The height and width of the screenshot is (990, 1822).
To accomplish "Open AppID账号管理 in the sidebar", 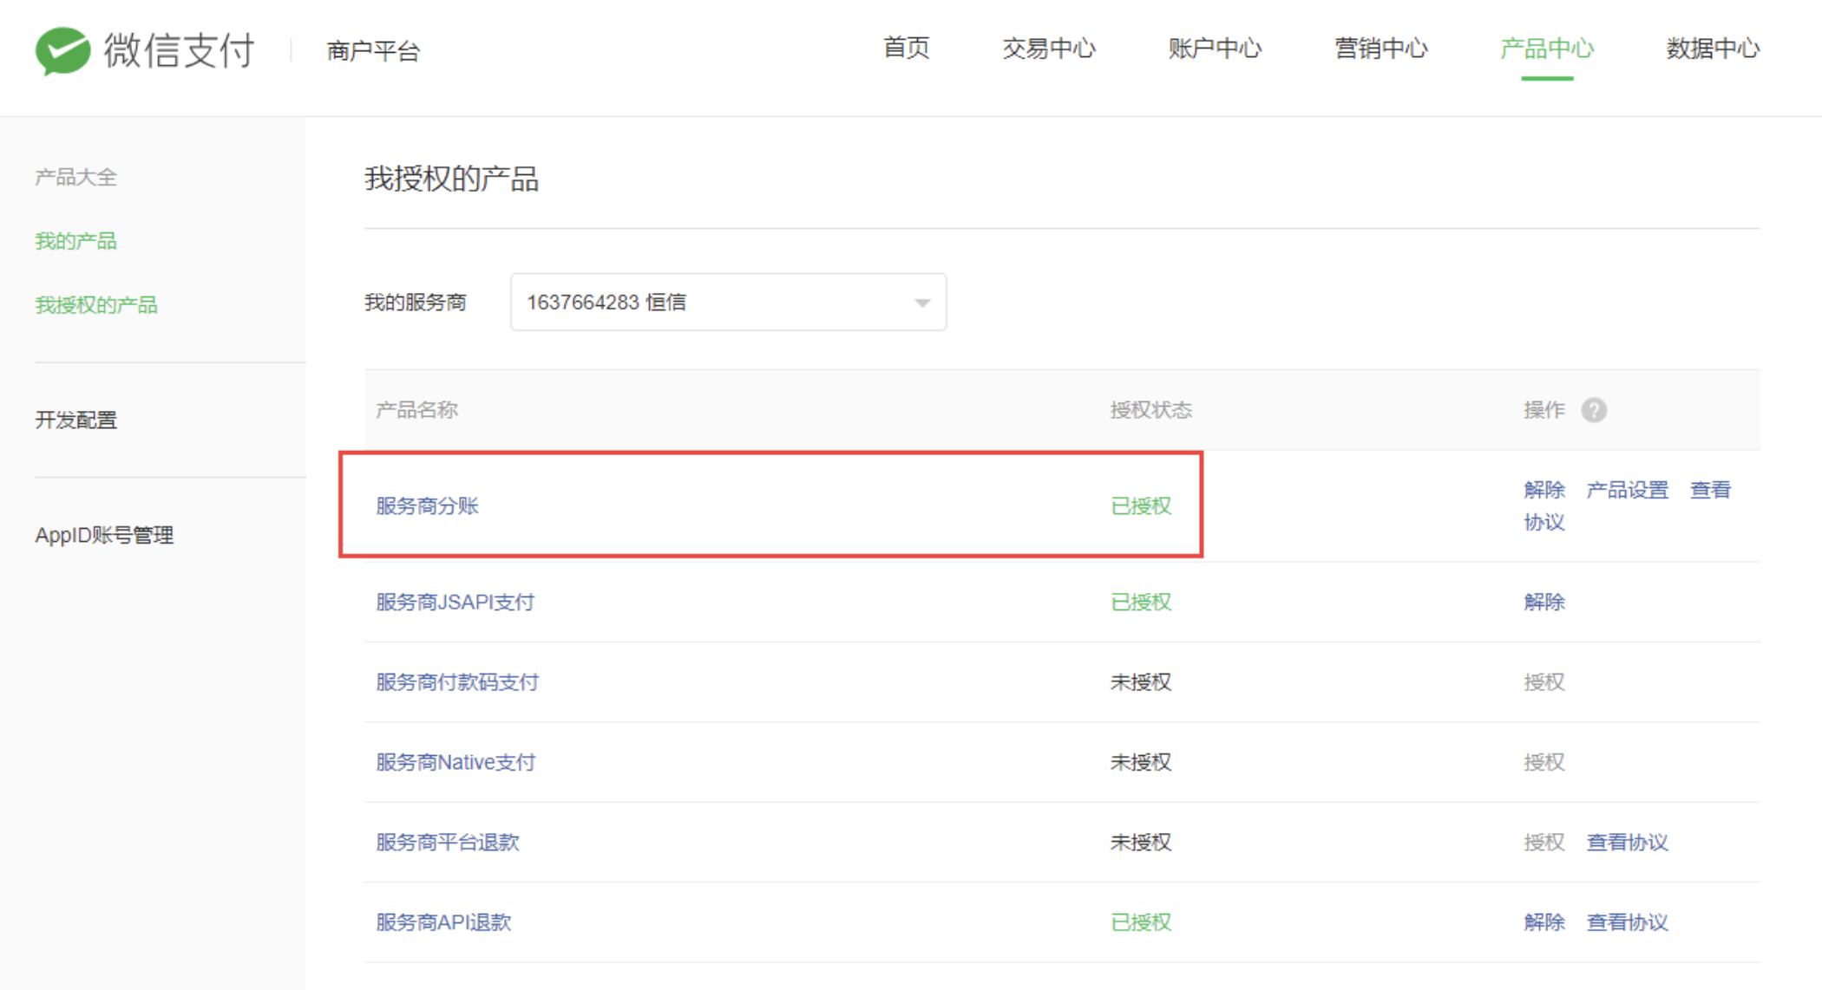I will [x=104, y=535].
